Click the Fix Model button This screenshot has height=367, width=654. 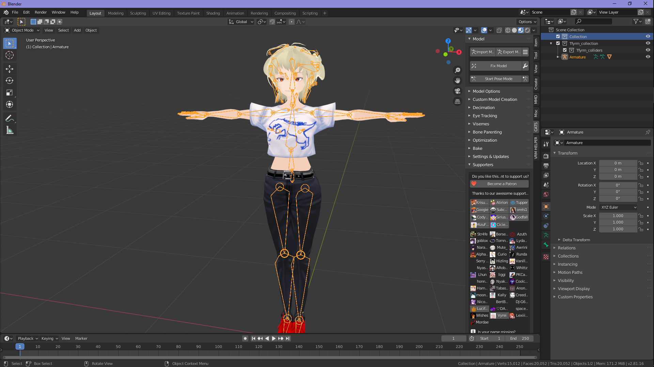click(x=496, y=66)
